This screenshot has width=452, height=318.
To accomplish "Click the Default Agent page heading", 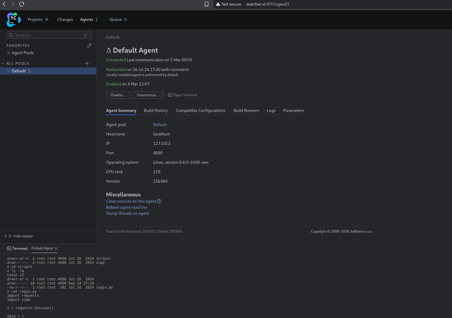I will pyautogui.click(x=136, y=50).
